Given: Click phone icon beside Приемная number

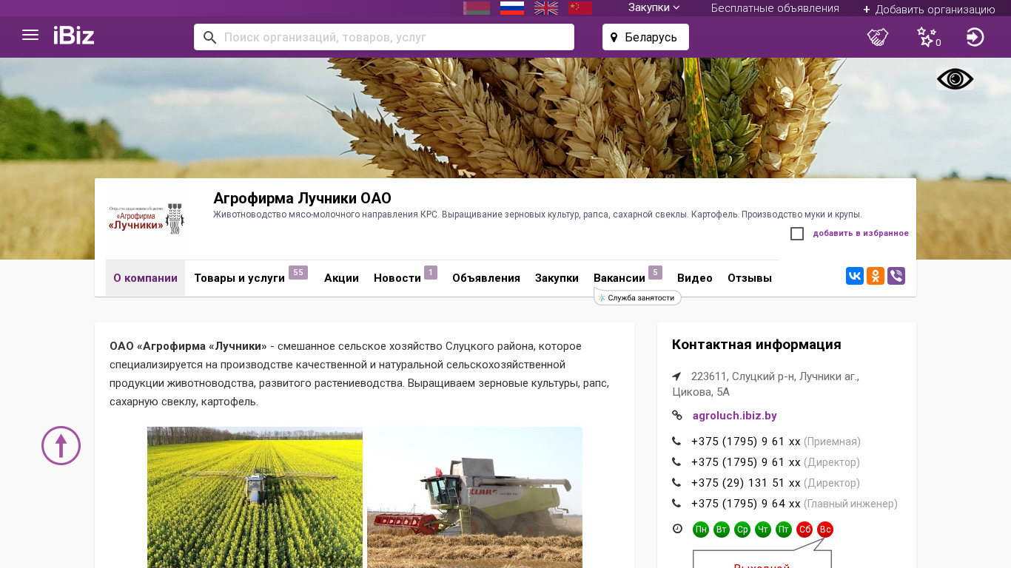Looking at the screenshot, I should point(676,442).
